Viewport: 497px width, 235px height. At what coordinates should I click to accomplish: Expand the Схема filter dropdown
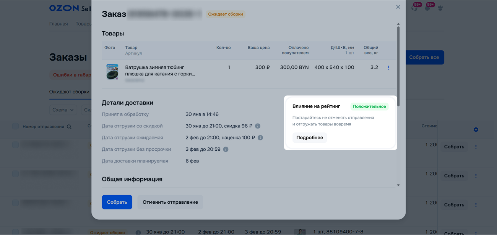tap(63, 110)
